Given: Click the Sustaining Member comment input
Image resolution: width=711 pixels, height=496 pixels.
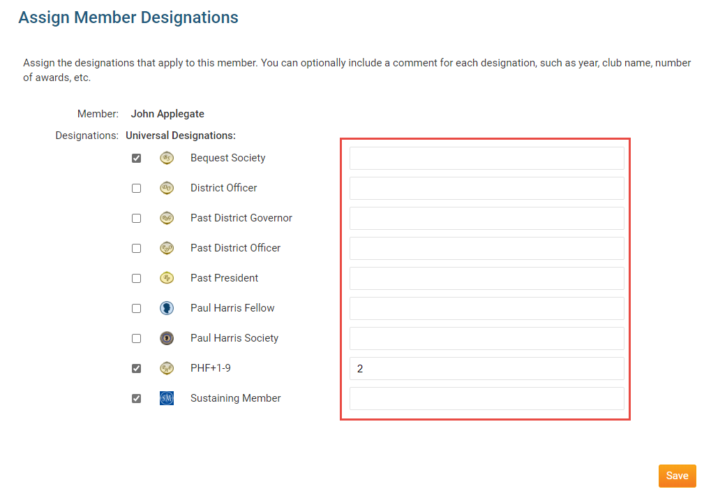Looking at the screenshot, I should coord(486,398).
